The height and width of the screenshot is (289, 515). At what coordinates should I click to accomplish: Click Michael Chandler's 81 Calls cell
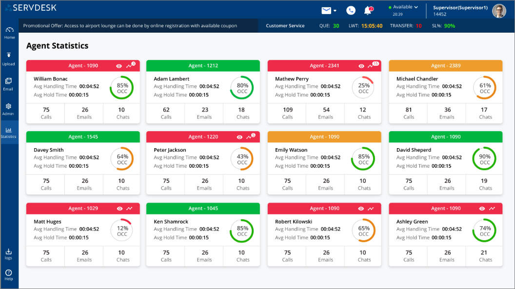click(x=408, y=113)
